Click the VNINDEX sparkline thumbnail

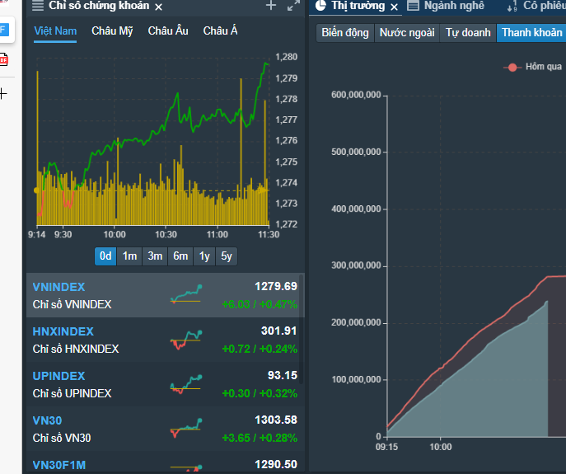(186, 294)
